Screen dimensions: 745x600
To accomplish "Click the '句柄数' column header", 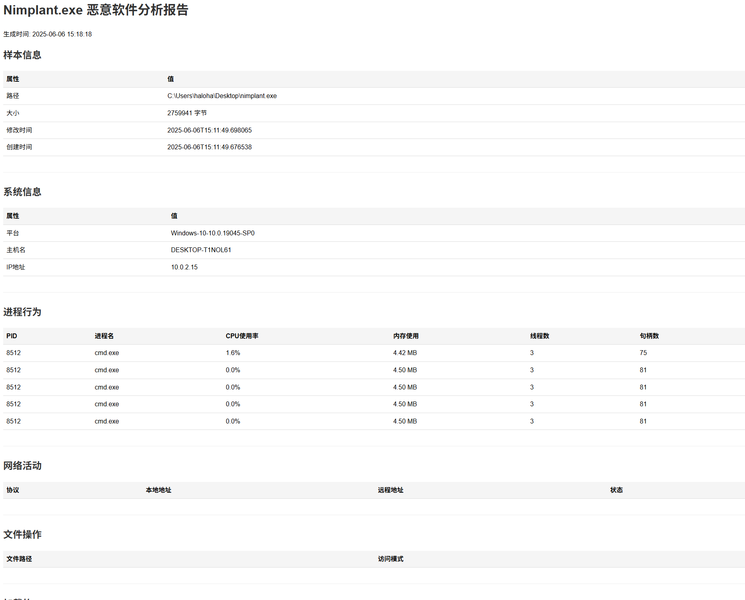I will click(x=649, y=336).
